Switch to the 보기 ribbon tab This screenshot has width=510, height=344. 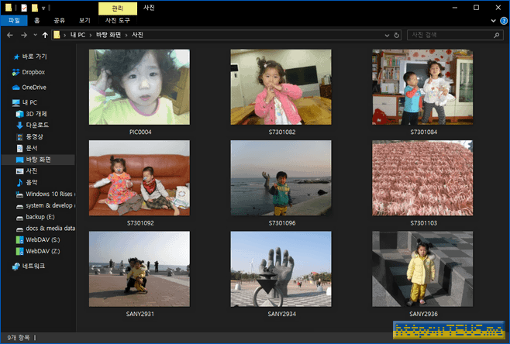pyautogui.click(x=84, y=21)
